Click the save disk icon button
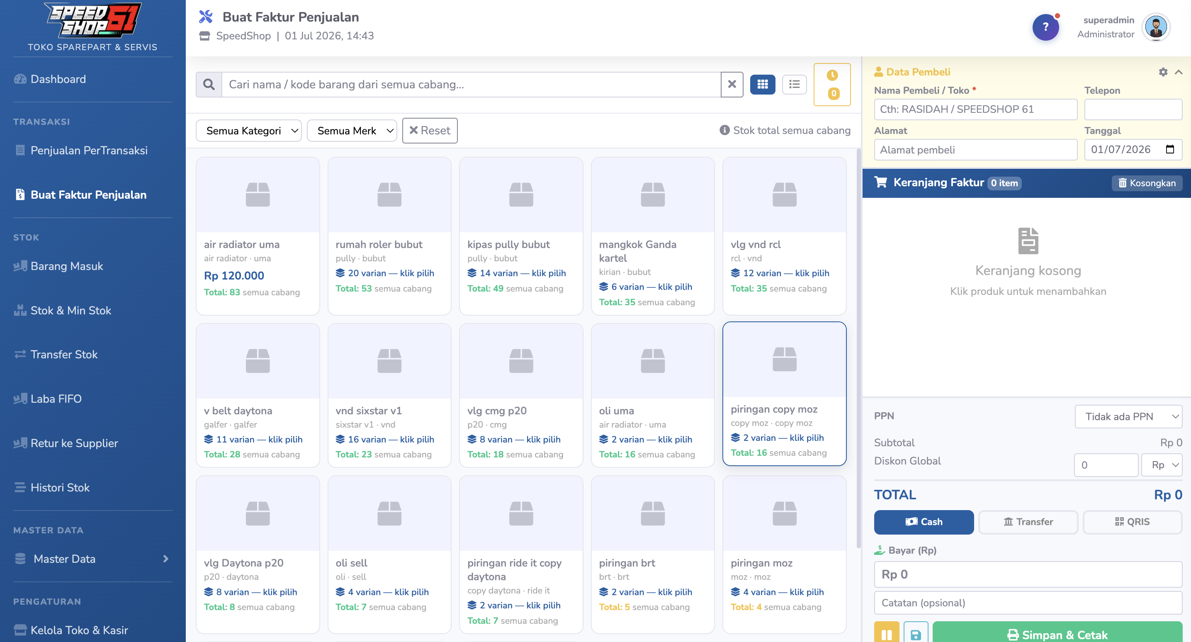This screenshot has height=642, width=1191. [916, 634]
